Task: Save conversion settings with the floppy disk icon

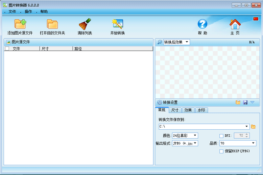Action: (245, 102)
